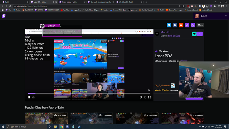Open a new browser tab
Image resolution: width=229 pixels, height=129 pixels.
pos(146,2)
